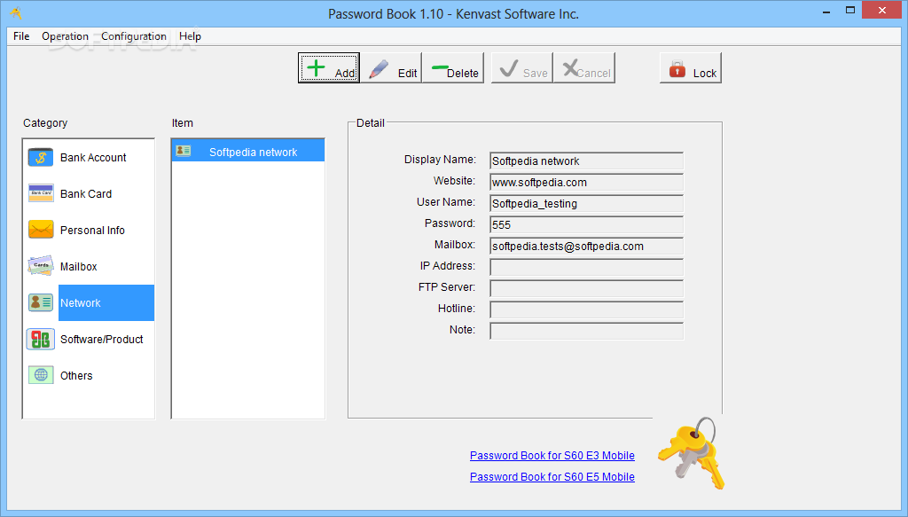Minimize the Password Book window
Image resolution: width=908 pixels, height=517 pixels.
[x=826, y=11]
